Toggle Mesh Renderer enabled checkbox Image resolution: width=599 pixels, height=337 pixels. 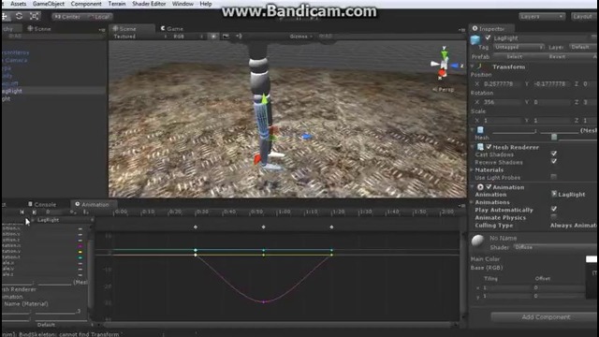tap(489, 147)
